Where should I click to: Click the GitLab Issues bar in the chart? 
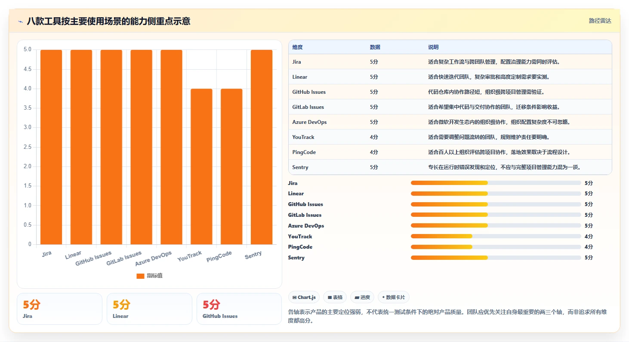click(x=142, y=147)
